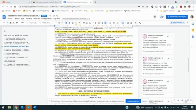Select the paint format roller tool

pos(17,23)
